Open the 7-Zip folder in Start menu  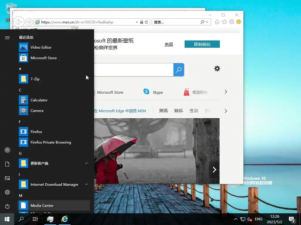54,79
